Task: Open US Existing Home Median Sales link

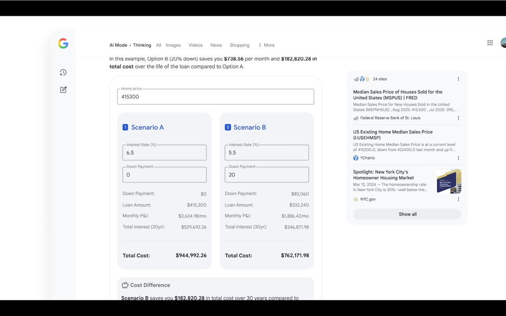Action: click(392, 135)
